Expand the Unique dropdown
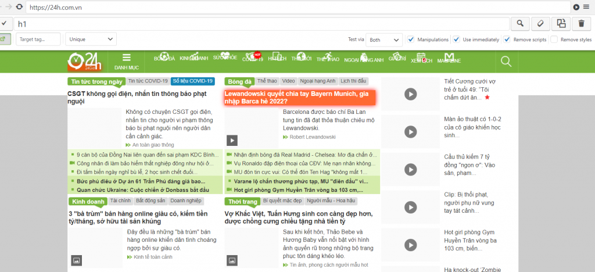Image resolution: width=595 pixels, height=272 pixels. pos(91,40)
